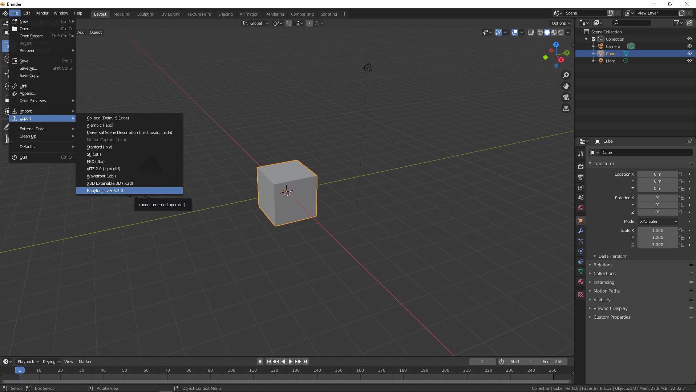The height and width of the screenshot is (392, 696).
Task: Select material preview viewport shading
Action: (x=554, y=32)
